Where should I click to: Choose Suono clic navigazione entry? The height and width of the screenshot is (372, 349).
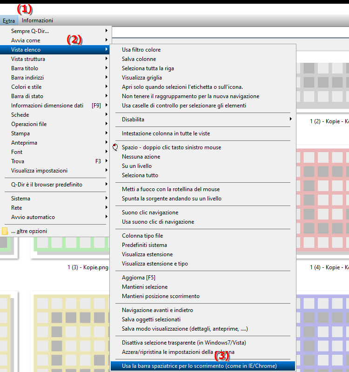point(203,213)
